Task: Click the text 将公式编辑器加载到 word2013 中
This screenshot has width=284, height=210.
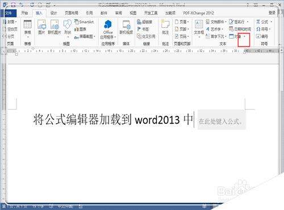Action: coord(113,120)
